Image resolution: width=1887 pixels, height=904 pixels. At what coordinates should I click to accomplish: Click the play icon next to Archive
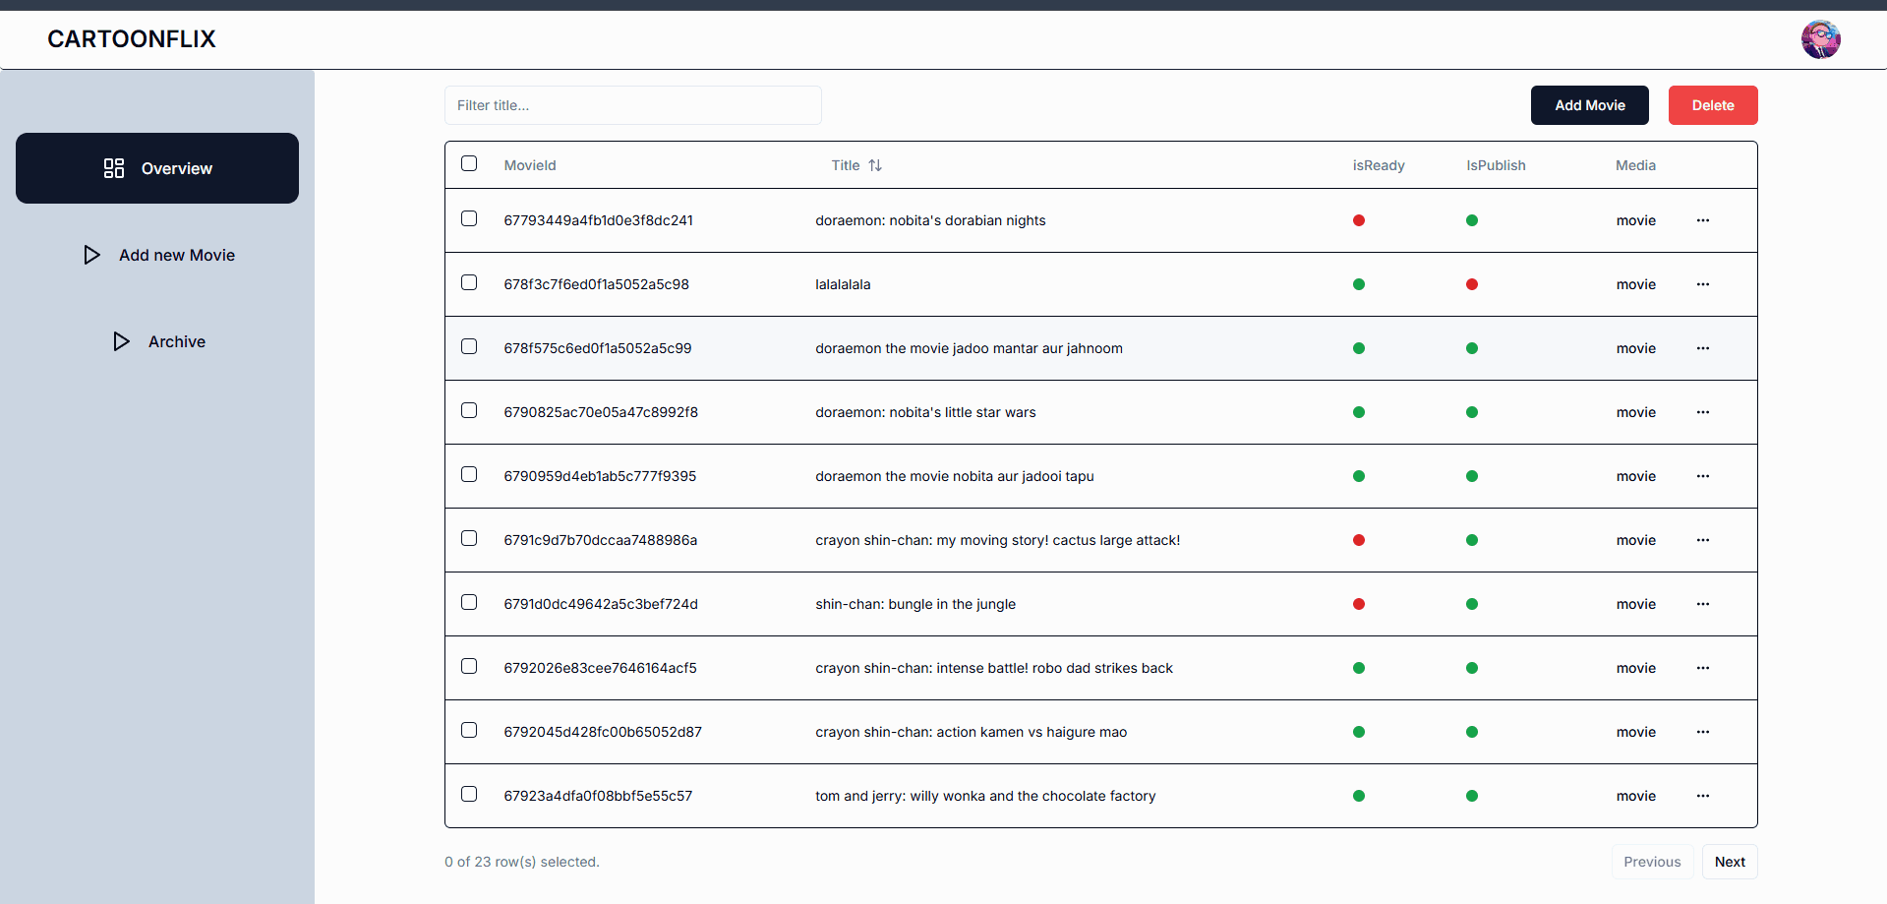[x=121, y=341]
